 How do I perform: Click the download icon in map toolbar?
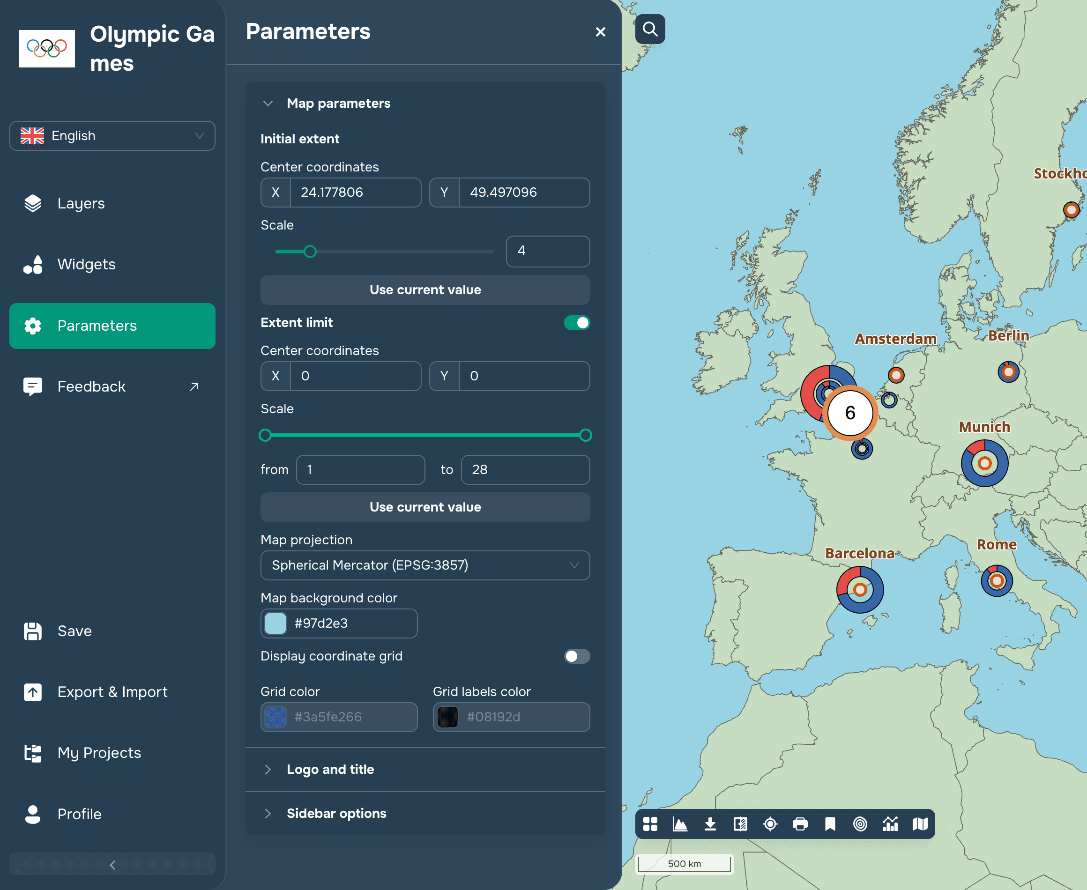click(710, 824)
